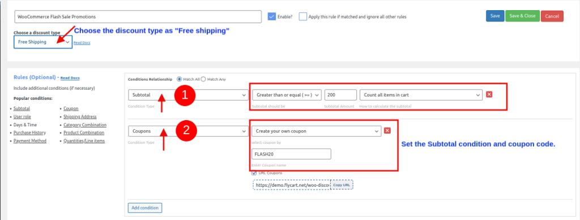Click the Coupon popular condition link
Viewport: 580px width, 220px height.
click(x=71, y=109)
